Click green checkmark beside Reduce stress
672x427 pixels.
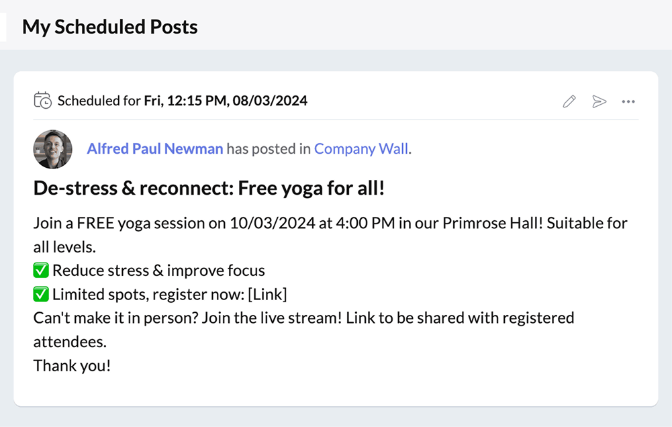pyautogui.click(x=41, y=271)
